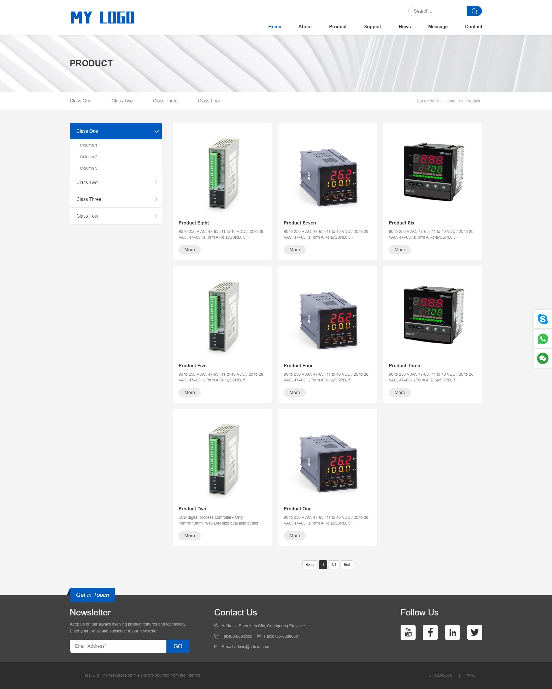Open the LinkedIn footer icon

point(452,632)
